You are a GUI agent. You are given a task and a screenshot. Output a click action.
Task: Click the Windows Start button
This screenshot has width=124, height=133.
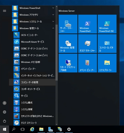[x=4, y=129]
